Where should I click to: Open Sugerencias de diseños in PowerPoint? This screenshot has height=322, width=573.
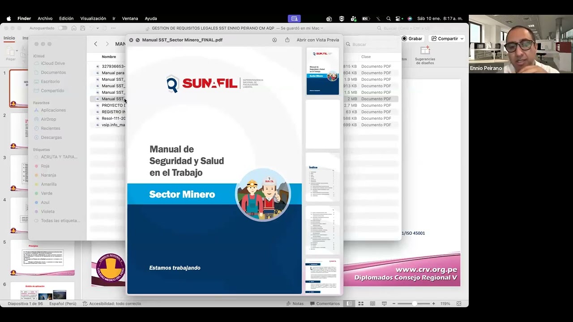(x=425, y=55)
